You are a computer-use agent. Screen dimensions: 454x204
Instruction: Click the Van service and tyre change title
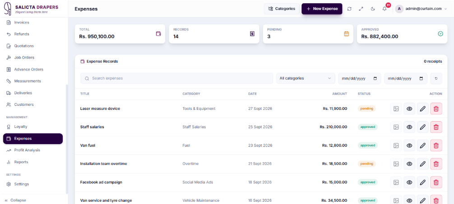click(x=106, y=200)
